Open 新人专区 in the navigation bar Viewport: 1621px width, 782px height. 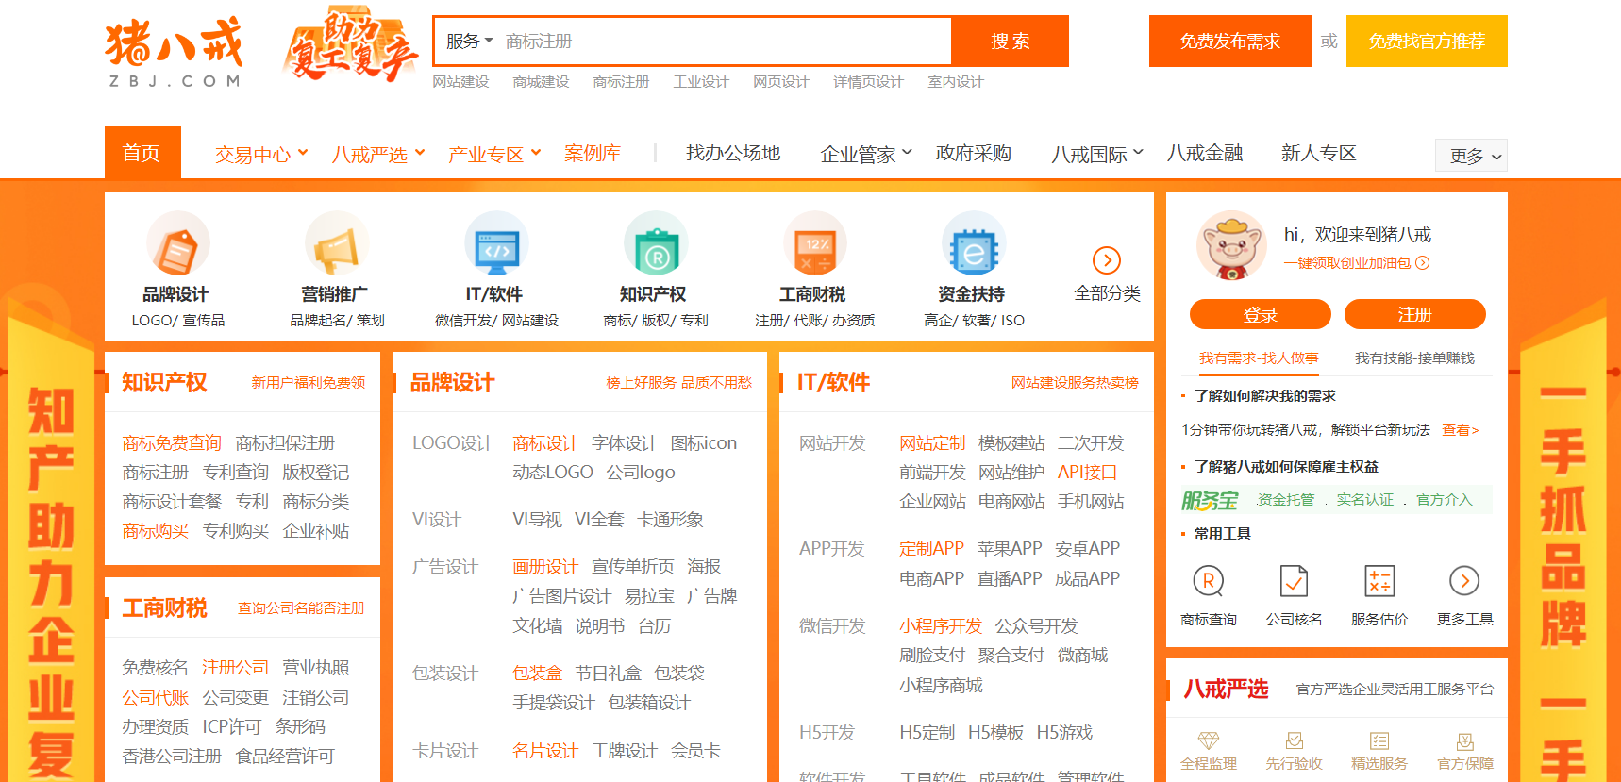pos(1319,153)
